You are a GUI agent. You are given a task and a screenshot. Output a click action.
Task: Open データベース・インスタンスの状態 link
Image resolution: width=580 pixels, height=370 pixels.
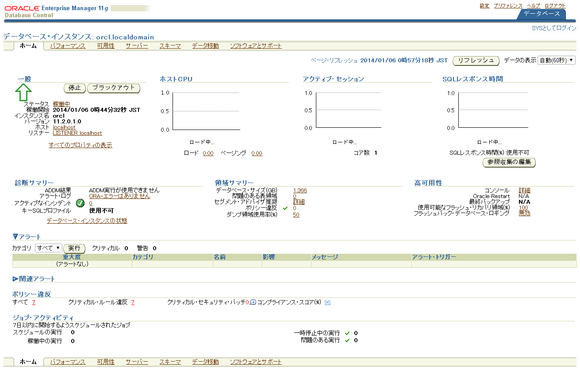click(x=87, y=221)
